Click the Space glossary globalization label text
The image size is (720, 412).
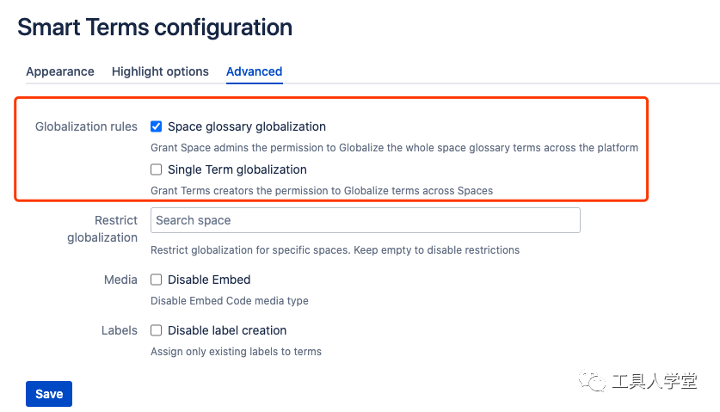[247, 126]
